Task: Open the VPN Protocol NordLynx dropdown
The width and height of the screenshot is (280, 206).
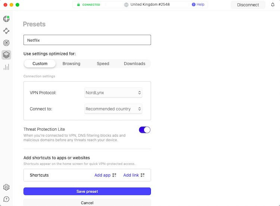Action: [113, 93]
